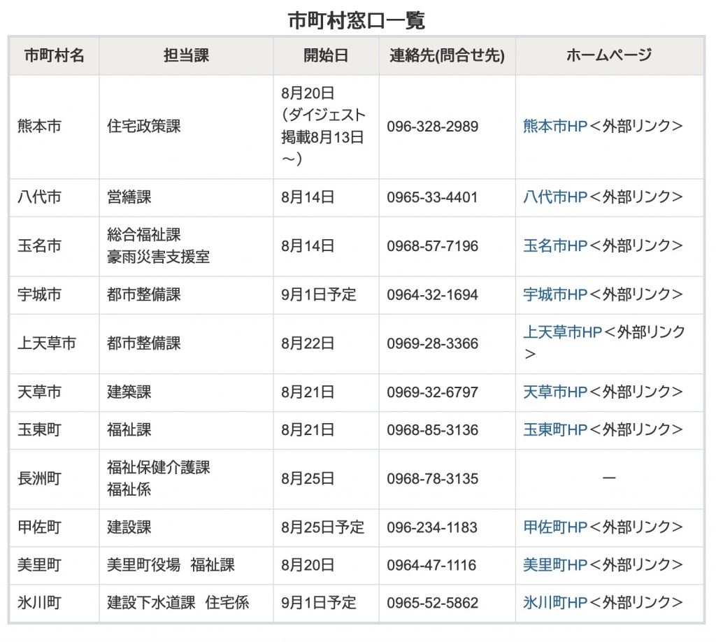Select the 美里町 municipality cell
This screenshot has width=716, height=642.
(55, 566)
